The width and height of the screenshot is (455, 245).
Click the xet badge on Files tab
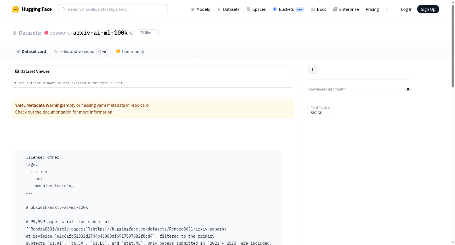[x=102, y=52]
